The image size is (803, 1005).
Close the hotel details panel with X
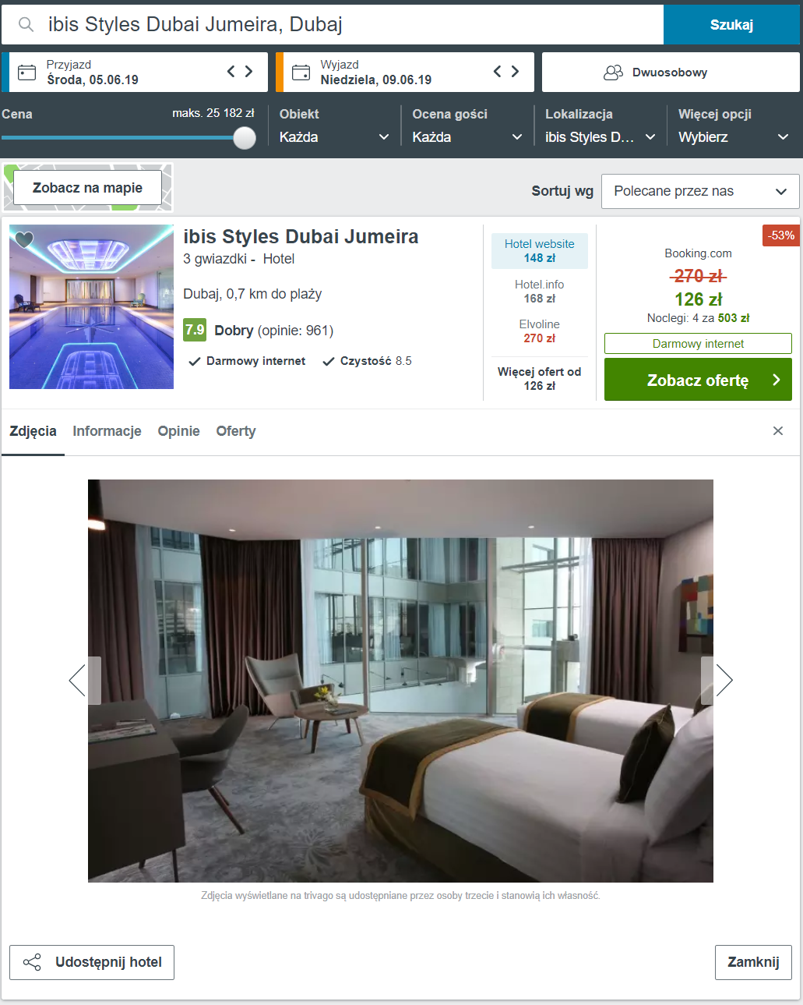(x=777, y=431)
